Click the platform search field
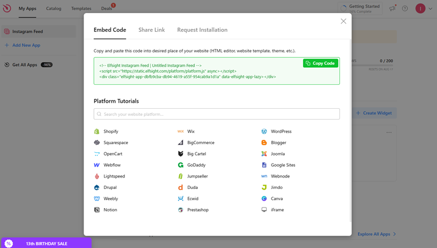 216,114
